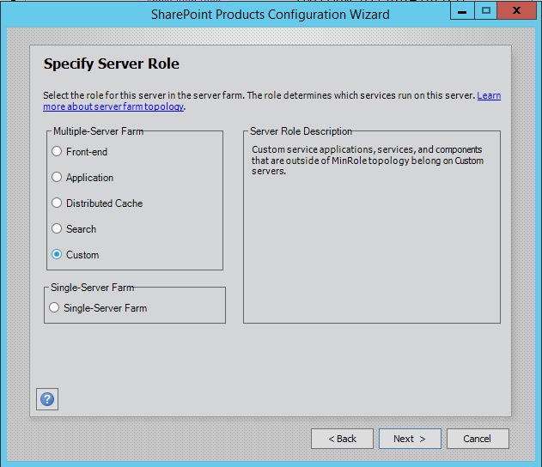Screen dimensions: 542x467
Task: Close the wizard with the X button
Action: click(x=517, y=10)
